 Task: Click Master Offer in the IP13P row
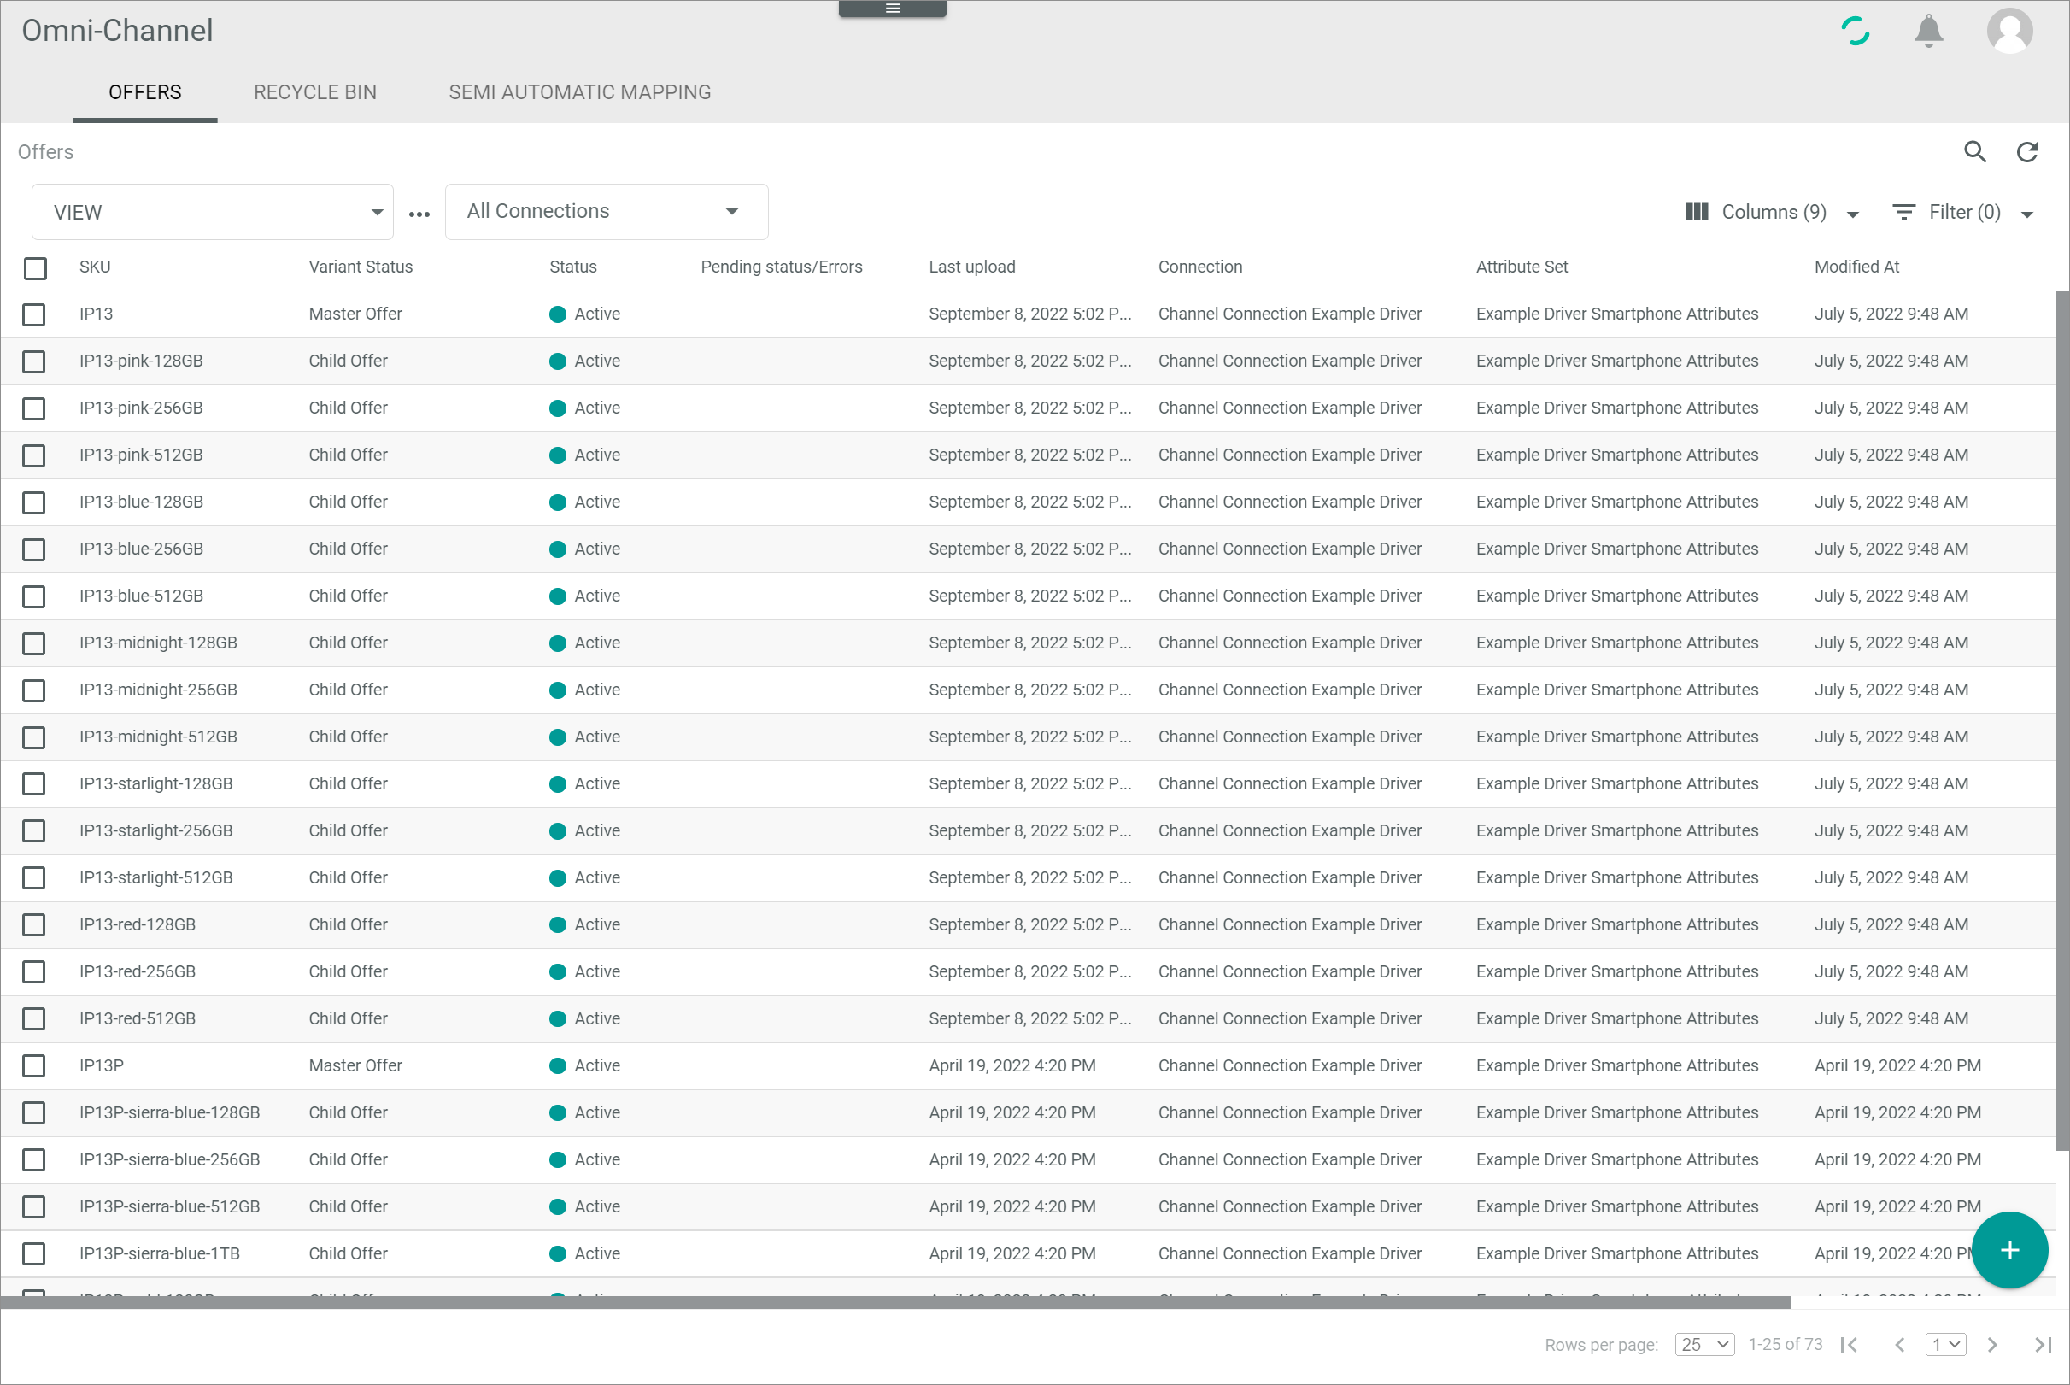pyautogui.click(x=355, y=1066)
